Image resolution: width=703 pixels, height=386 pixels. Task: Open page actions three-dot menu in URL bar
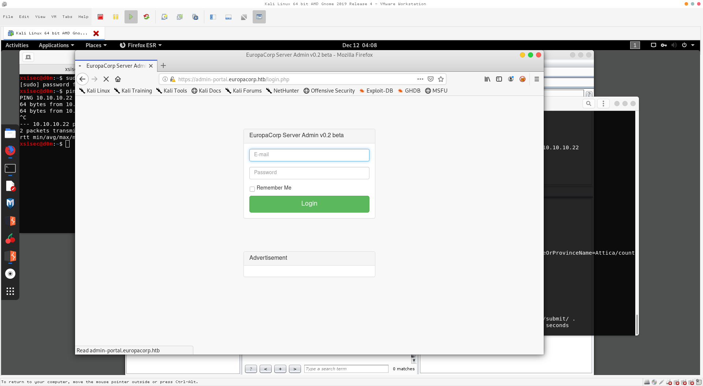coord(420,79)
